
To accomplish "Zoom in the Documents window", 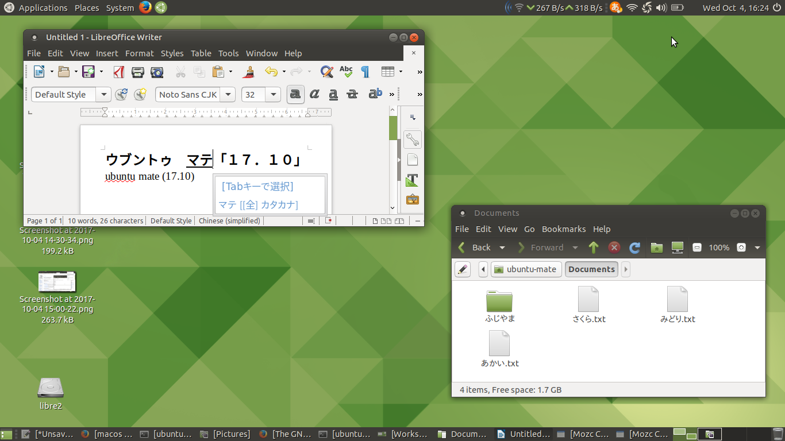I will tap(741, 247).
